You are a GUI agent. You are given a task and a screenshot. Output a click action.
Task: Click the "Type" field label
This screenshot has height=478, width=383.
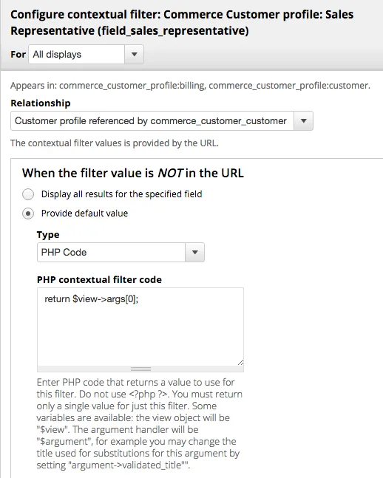pos(48,235)
